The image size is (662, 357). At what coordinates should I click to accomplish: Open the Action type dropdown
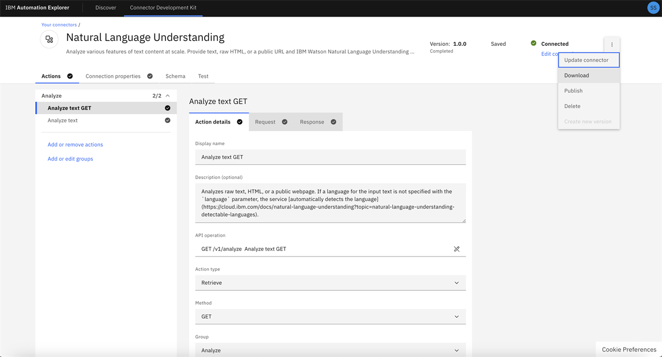(x=330, y=283)
